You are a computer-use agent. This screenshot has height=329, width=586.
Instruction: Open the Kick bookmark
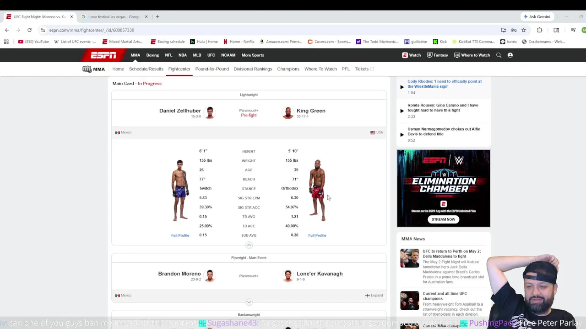439,42
